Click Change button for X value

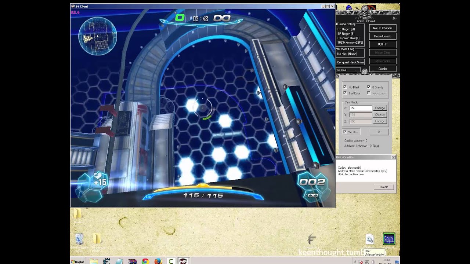pos(380,108)
